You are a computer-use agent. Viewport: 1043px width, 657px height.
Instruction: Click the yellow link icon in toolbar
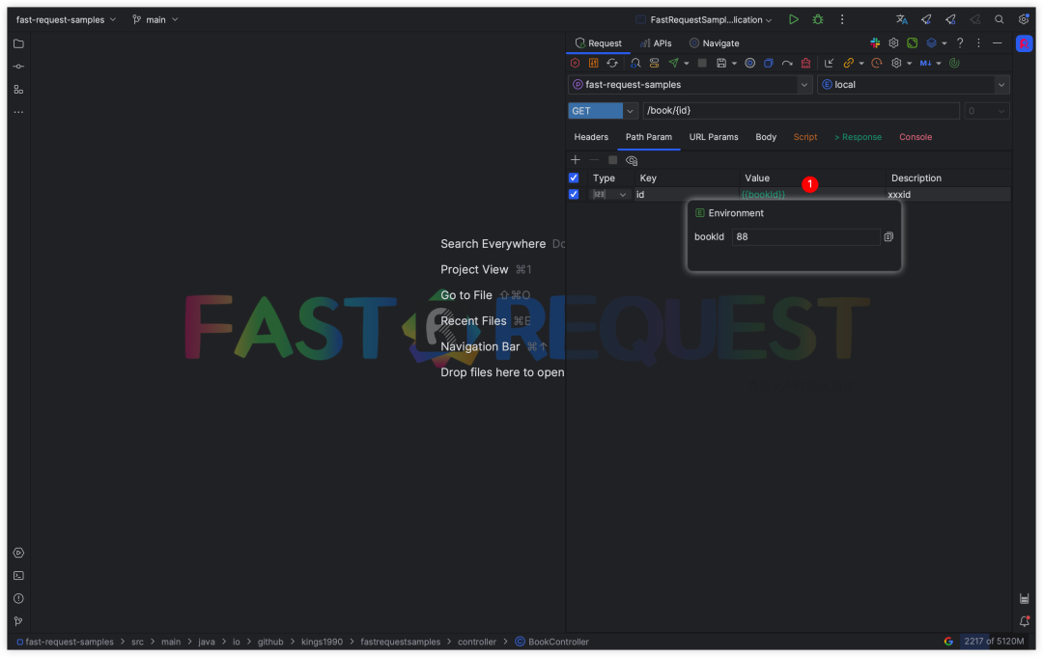[848, 63]
